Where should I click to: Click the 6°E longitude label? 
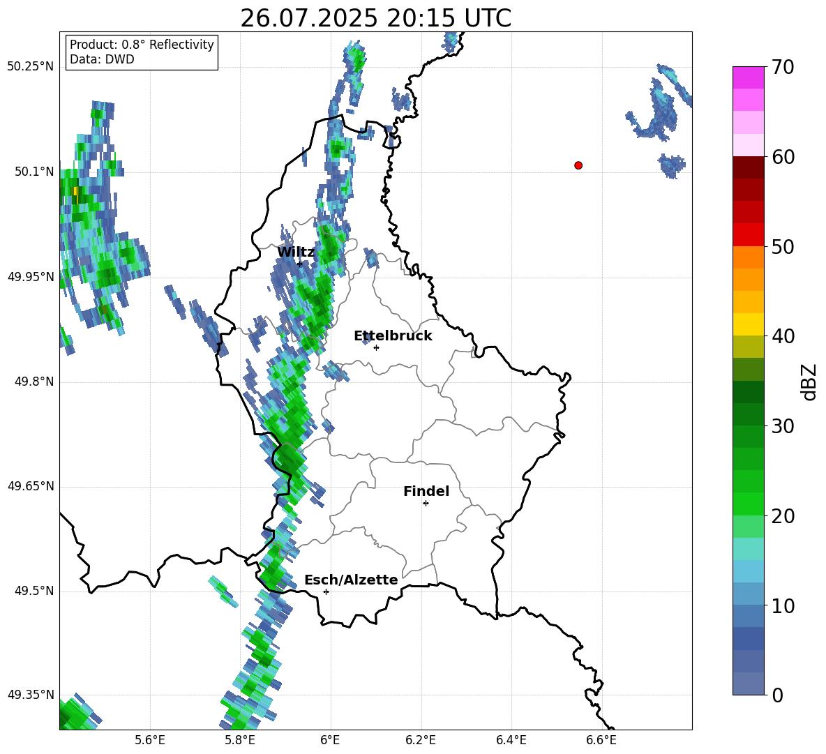point(330,740)
